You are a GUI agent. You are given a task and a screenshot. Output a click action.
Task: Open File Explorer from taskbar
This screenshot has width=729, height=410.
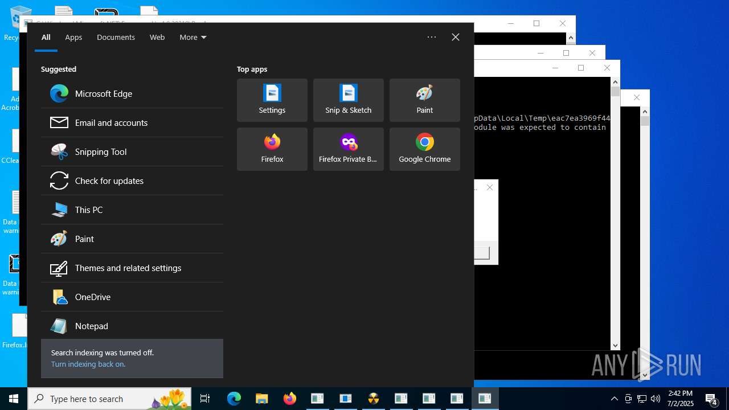point(261,399)
